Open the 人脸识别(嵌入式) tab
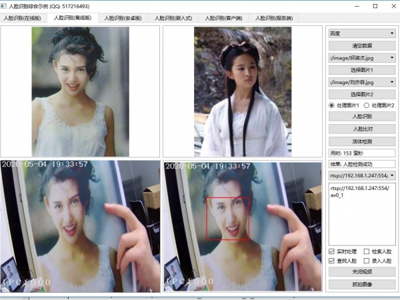 click(173, 18)
